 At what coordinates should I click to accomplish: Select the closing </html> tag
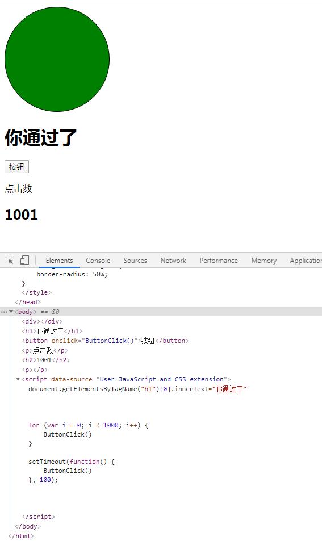21,536
